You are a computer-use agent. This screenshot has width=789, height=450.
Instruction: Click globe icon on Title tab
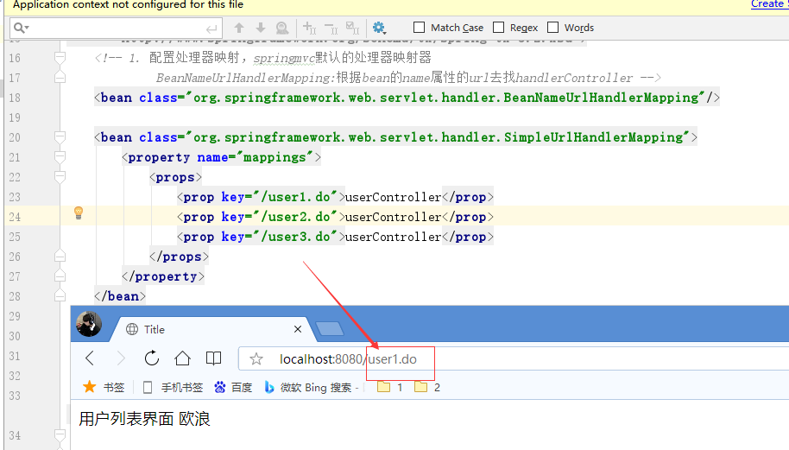[x=132, y=329]
